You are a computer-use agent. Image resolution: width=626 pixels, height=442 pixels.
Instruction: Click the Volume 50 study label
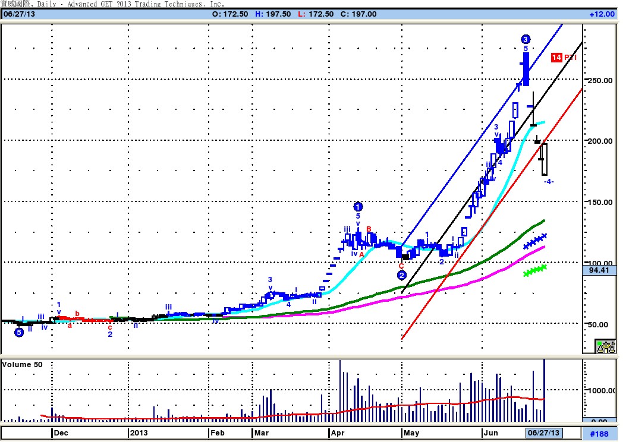point(22,365)
